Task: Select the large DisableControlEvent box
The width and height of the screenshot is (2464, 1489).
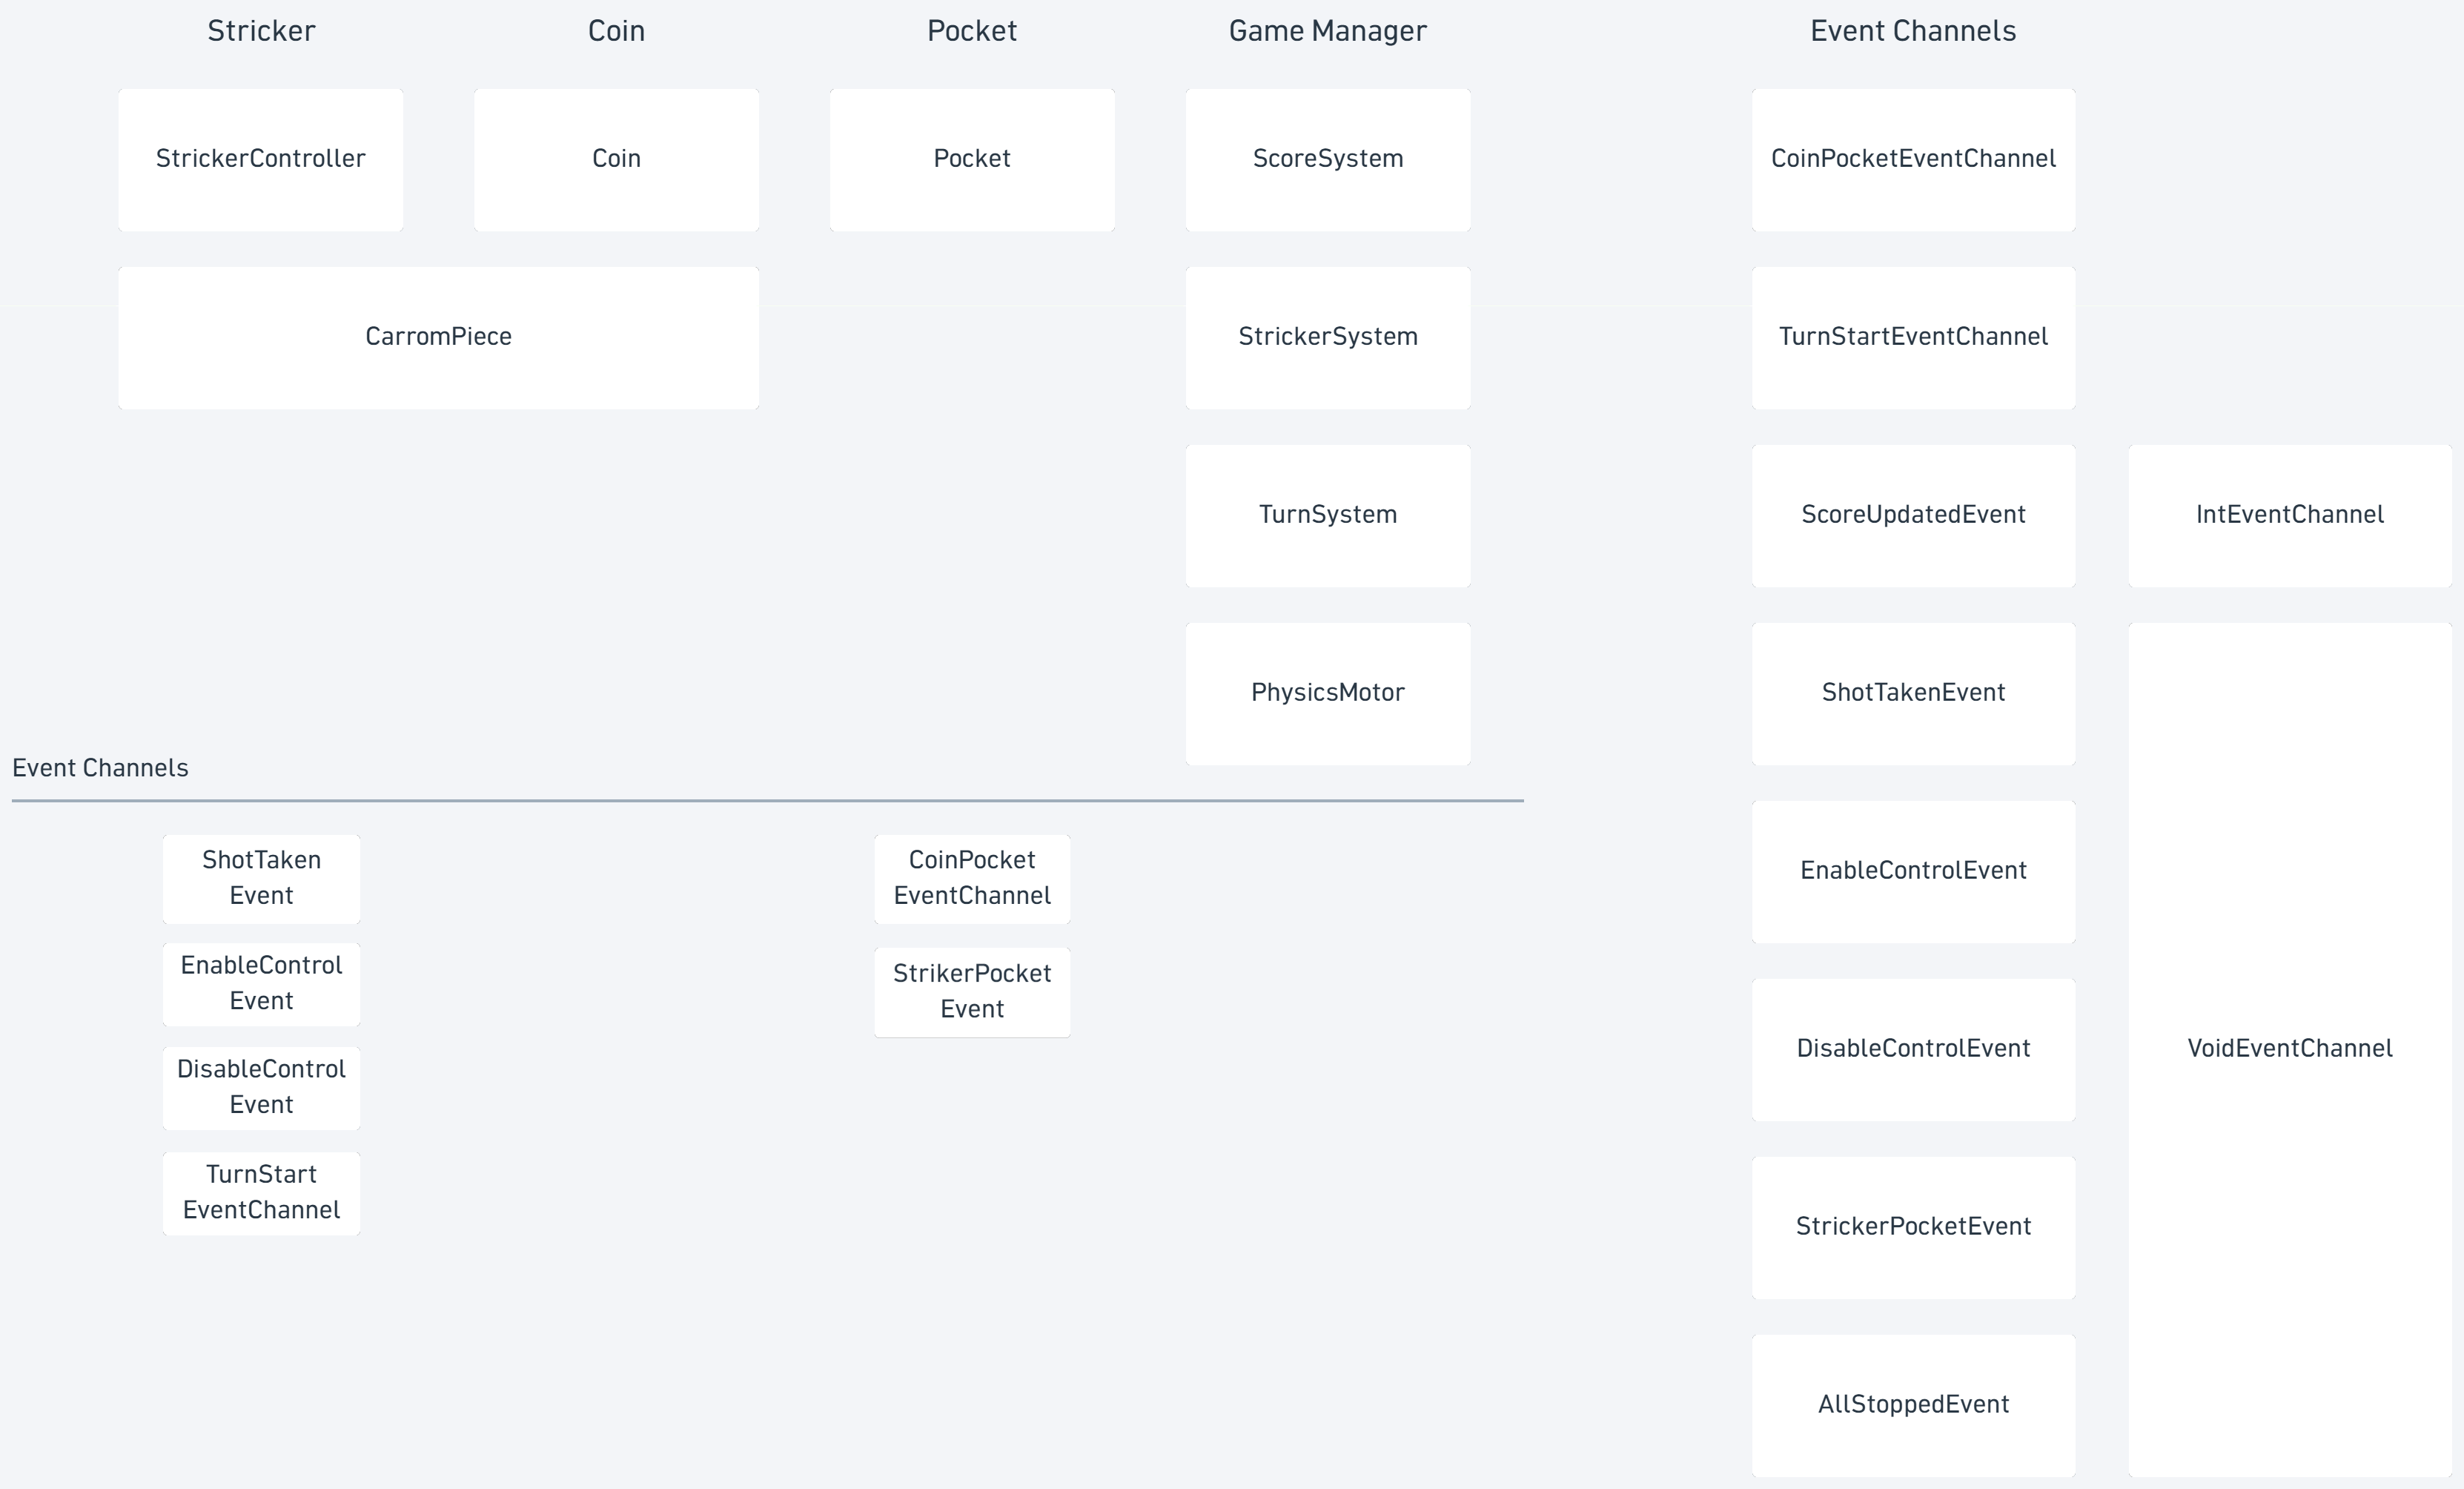Action: pos(1913,1050)
